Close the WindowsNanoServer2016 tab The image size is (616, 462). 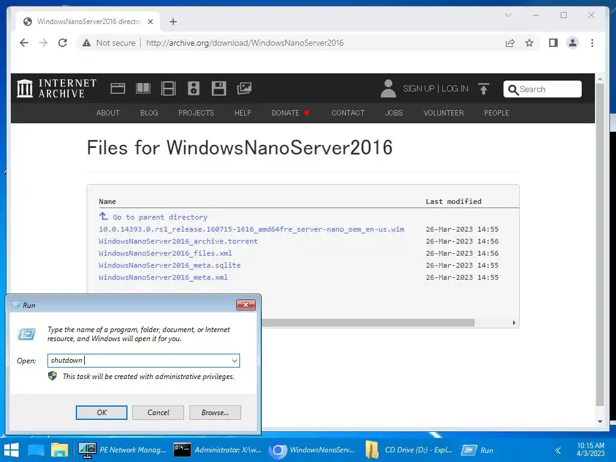150,22
